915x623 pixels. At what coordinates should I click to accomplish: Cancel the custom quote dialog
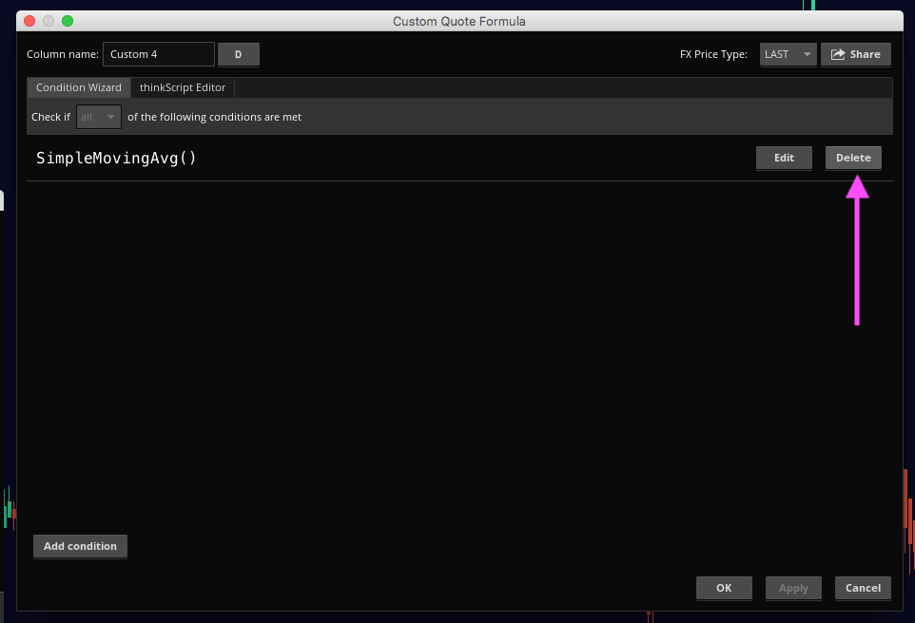pyautogui.click(x=863, y=588)
